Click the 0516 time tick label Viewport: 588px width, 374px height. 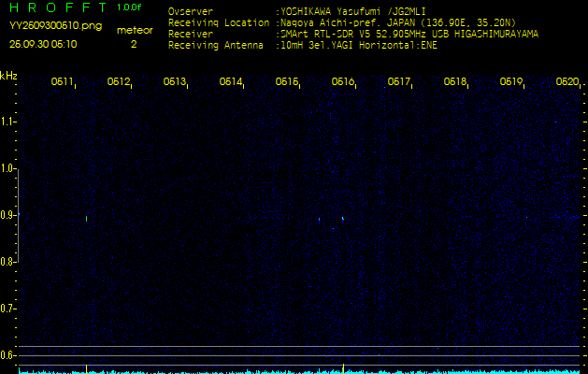(x=343, y=81)
